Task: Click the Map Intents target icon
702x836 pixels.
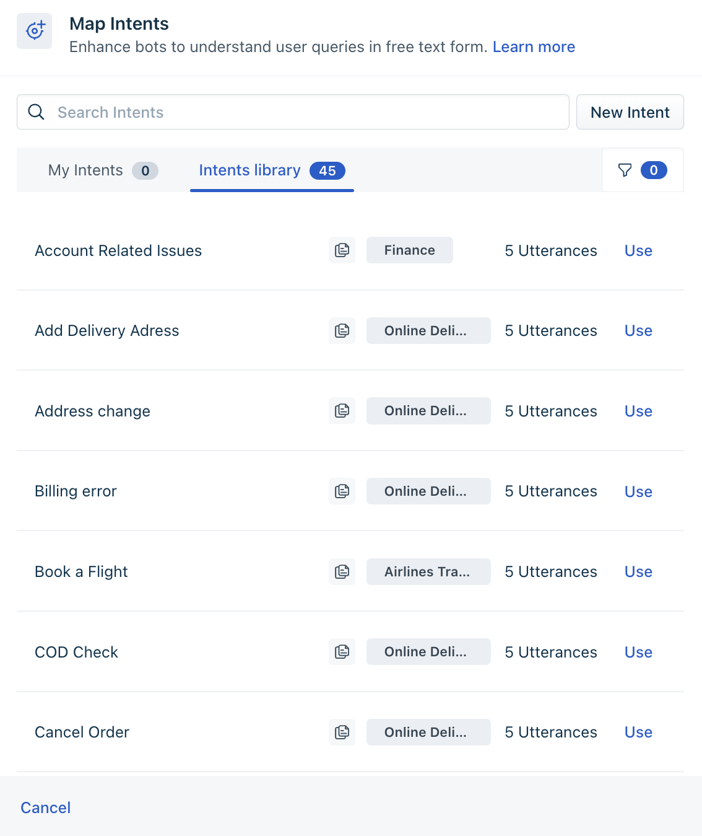Action: pyautogui.click(x=35, y=31)
